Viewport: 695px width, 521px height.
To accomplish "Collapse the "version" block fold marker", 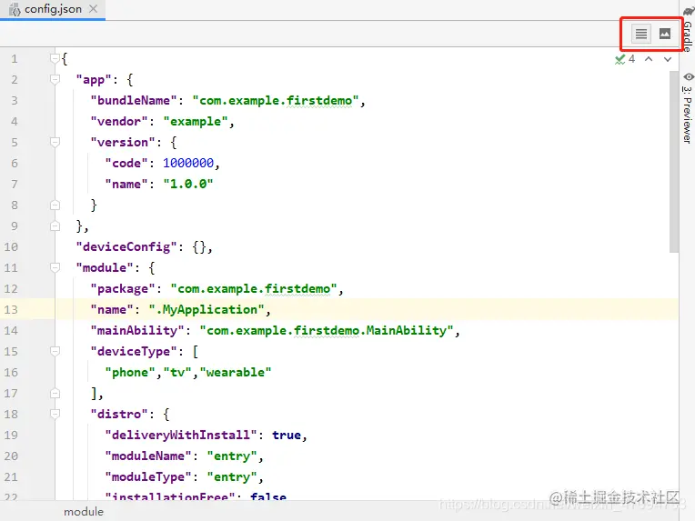I will [x=55, y=142].
